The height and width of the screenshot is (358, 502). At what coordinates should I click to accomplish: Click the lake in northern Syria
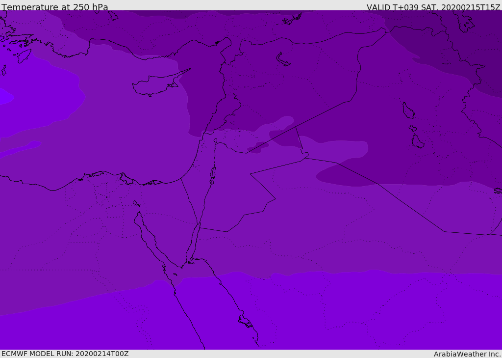click(283, 59)
